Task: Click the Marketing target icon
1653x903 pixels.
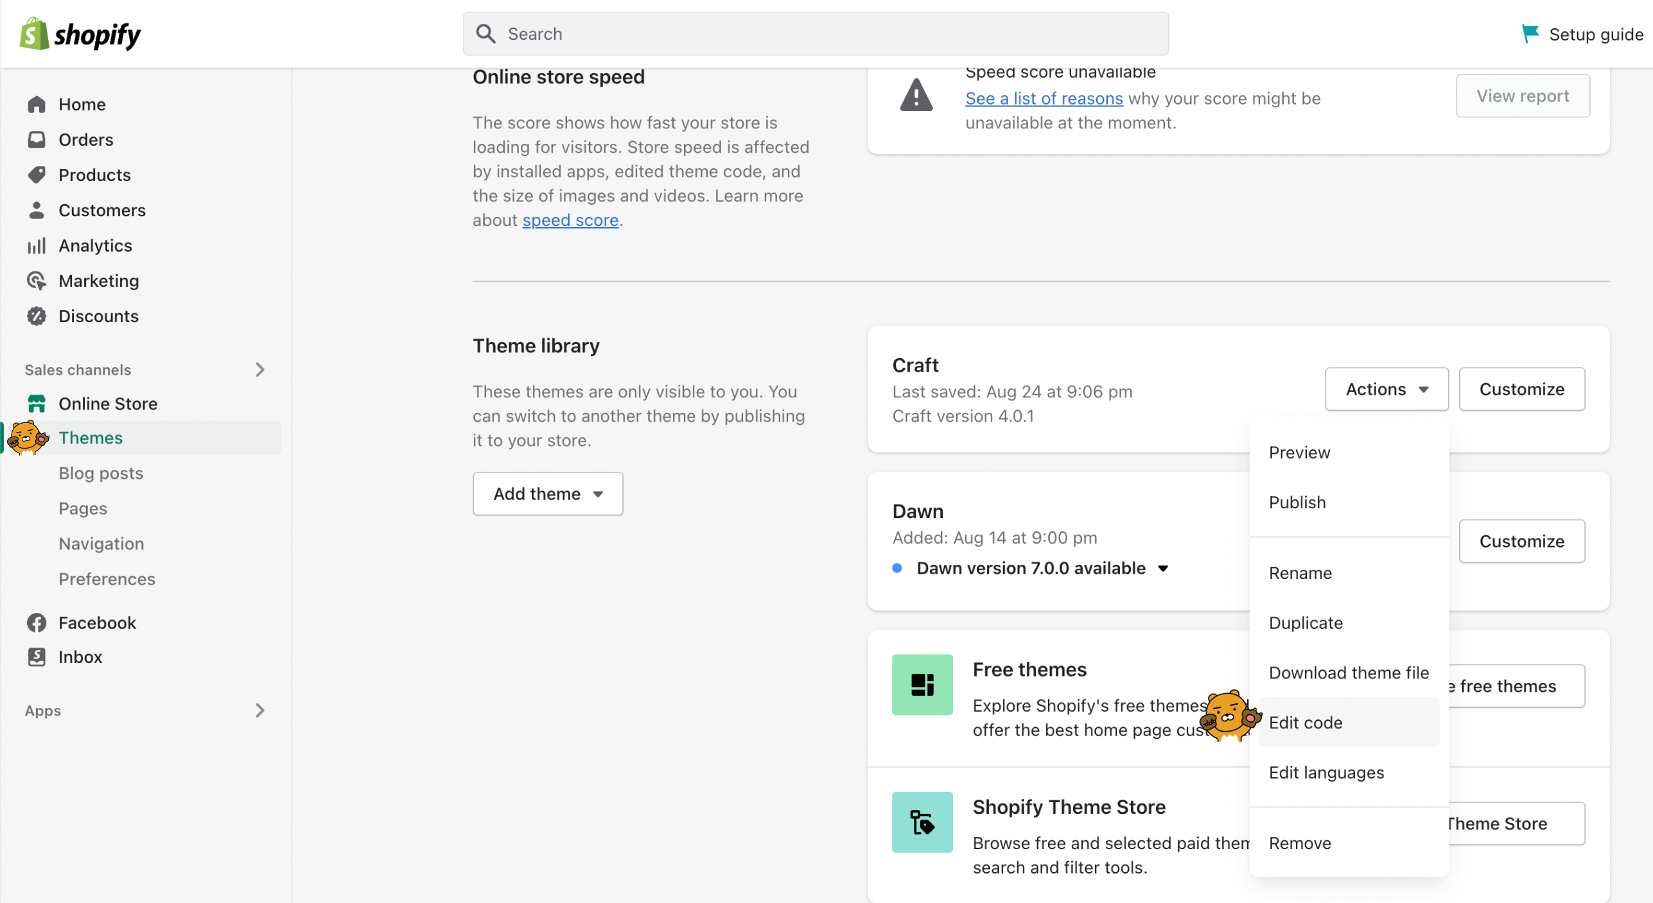Action: [37, 280]
